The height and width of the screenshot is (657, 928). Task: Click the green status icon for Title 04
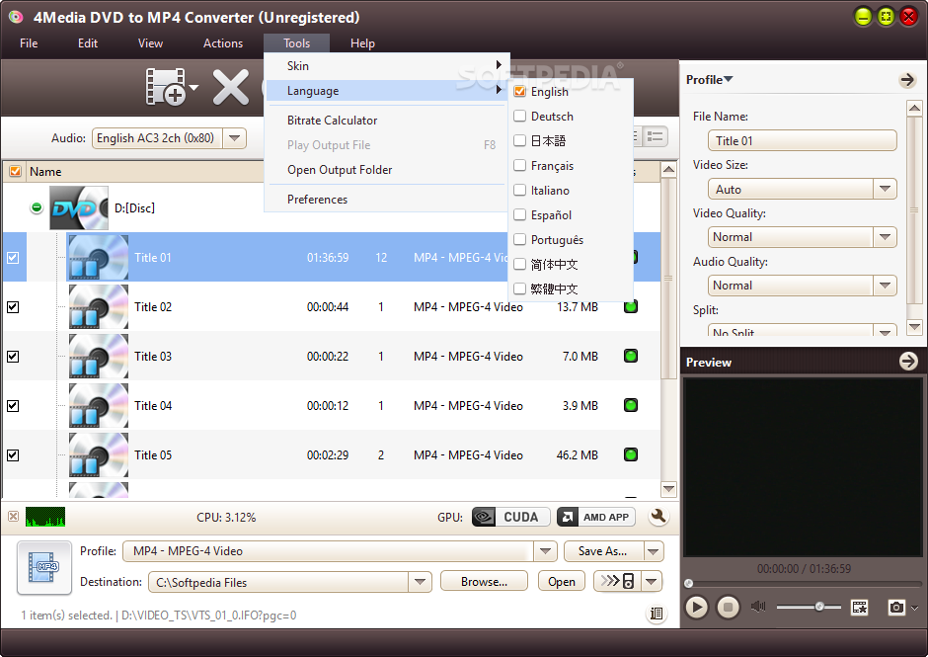coord(631,406)
